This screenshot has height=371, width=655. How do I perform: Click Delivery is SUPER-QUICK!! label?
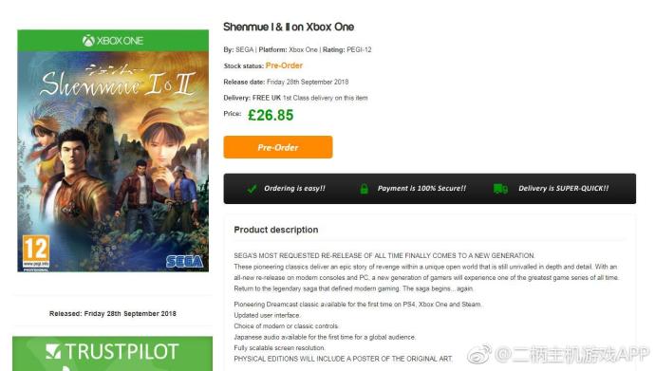(564, 188)
